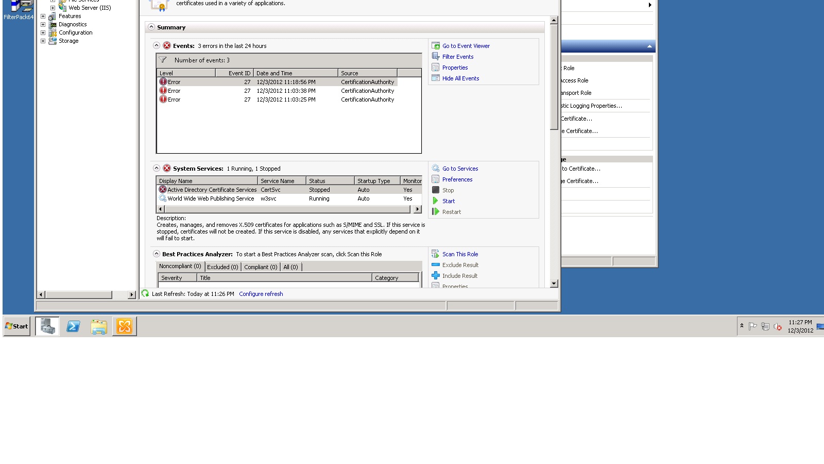Screen dimensions: 824x464
Task: Click the Scan This Role icon
Action: [x=436, y=254]
